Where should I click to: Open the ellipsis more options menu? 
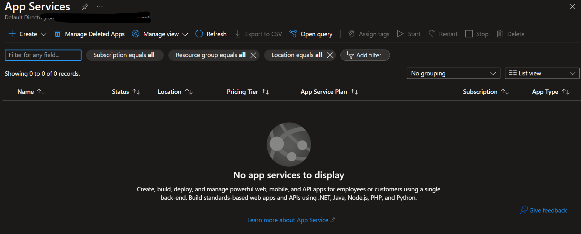pyautogui.click(x=100, y=7)
